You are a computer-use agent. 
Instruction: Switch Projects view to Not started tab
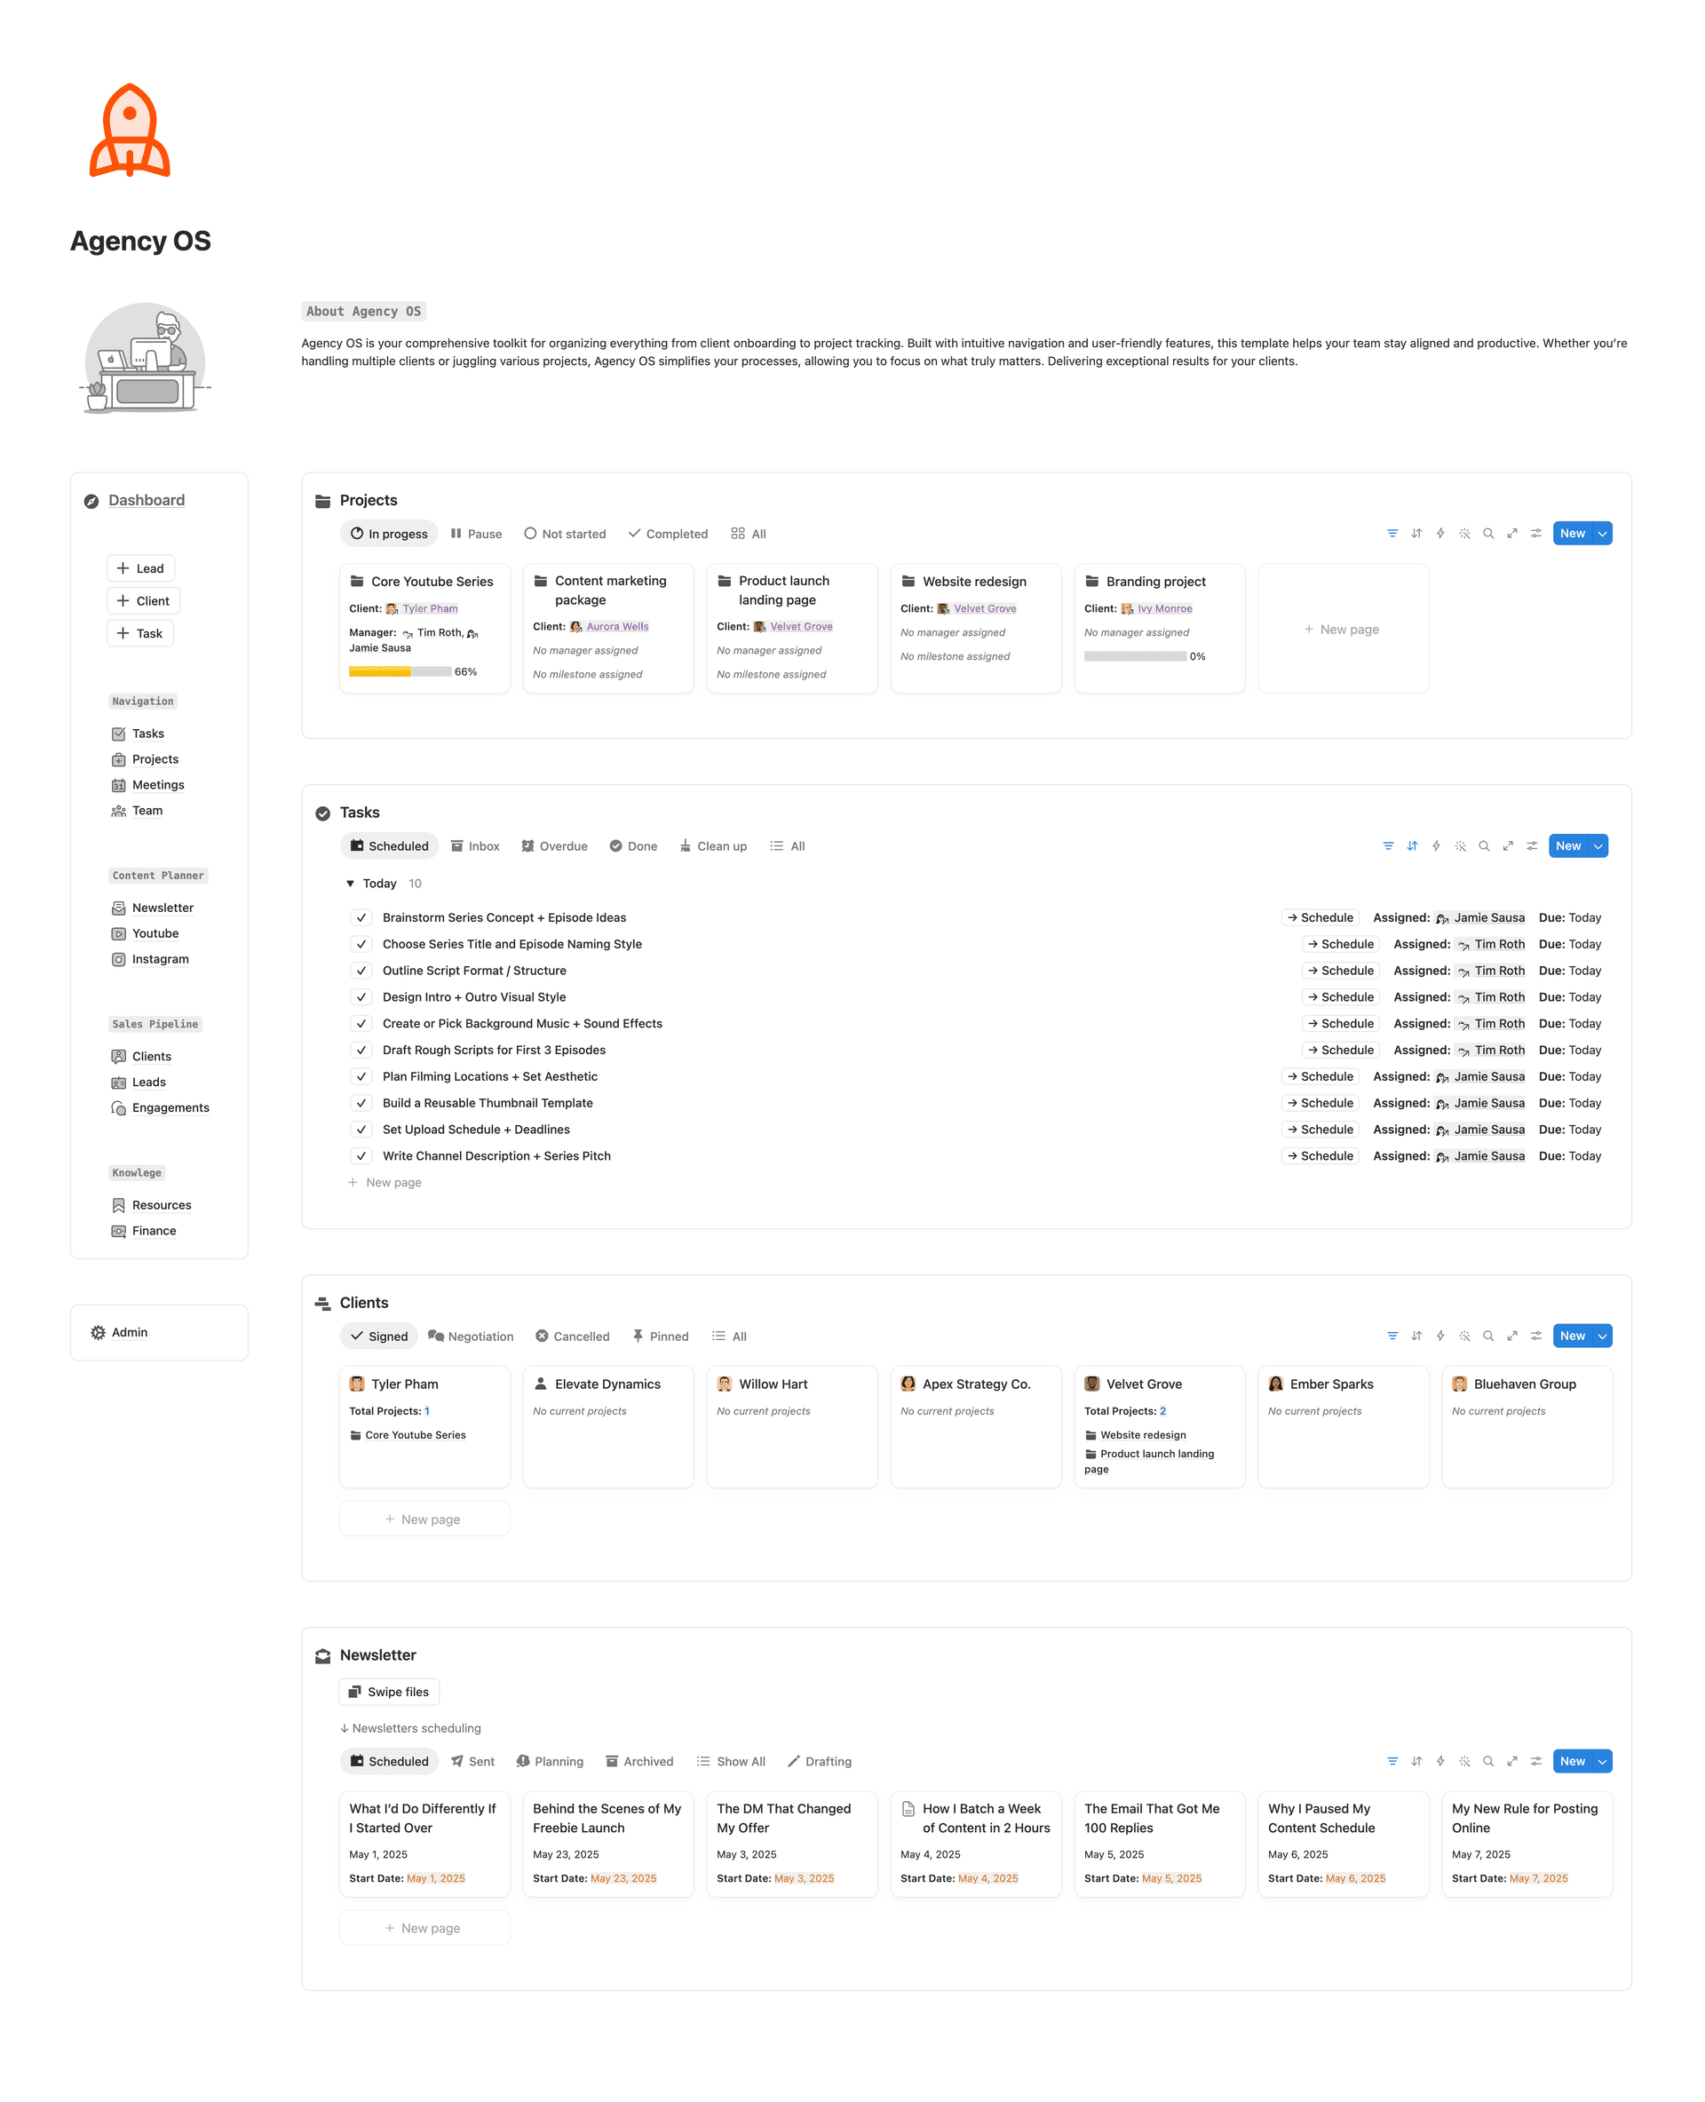tap(566, 534)
